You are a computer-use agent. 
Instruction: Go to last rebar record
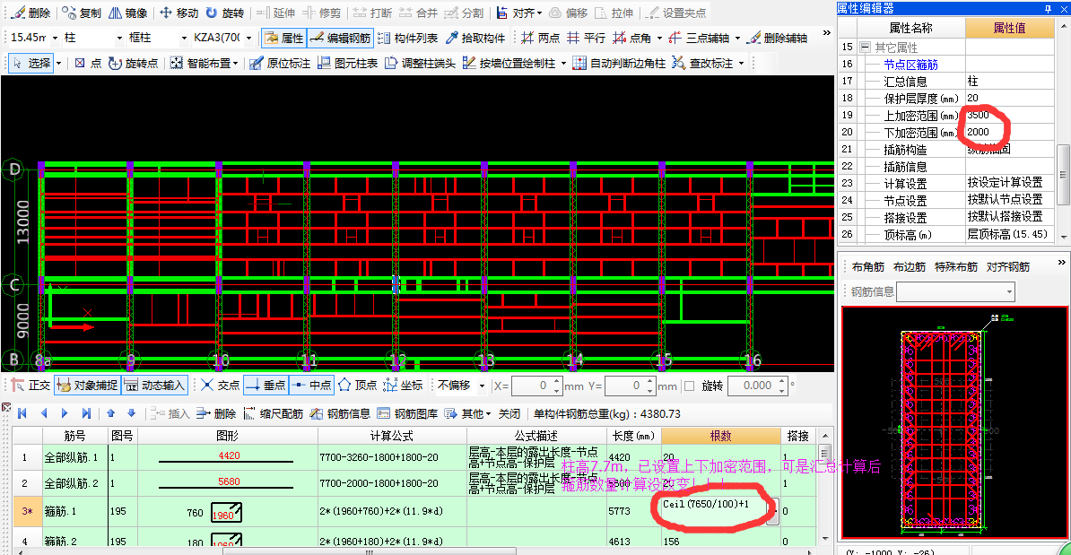pyautogui.click(x=86, y=413)
